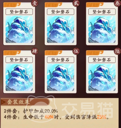Click the orange tab on top of card 肆
121x128 pixels.
pos(12,53)
